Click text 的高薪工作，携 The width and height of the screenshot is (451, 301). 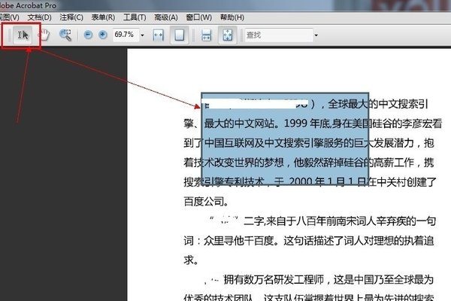(x=398, y=163)
